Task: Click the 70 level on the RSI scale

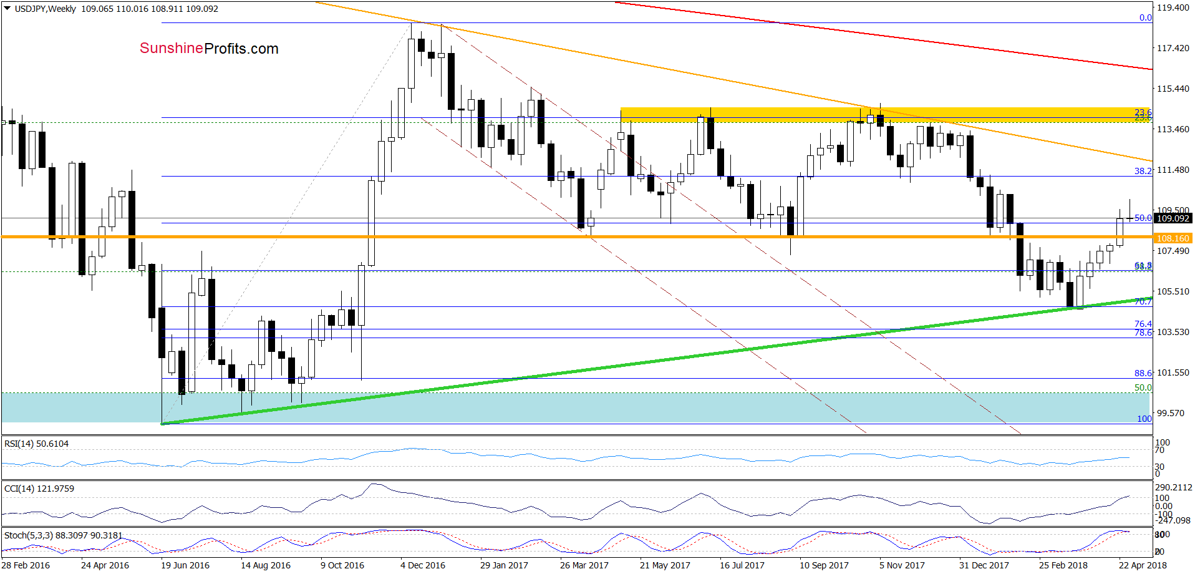Action: tap(1159, 450)
